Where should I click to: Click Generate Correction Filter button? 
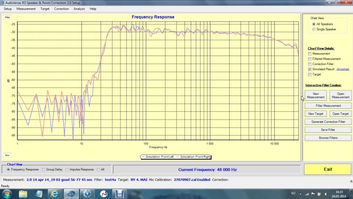click(x=328, y=122)
